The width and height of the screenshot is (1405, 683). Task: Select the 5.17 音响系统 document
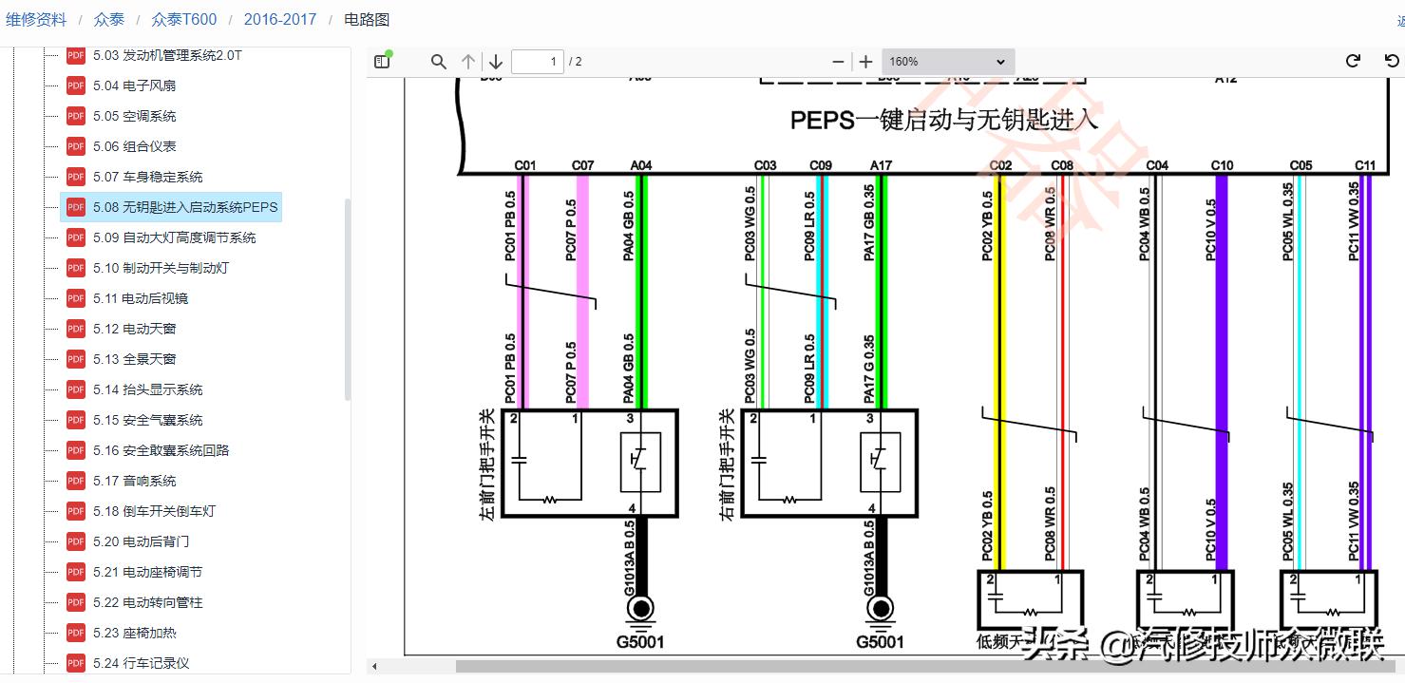pos(136,481)
